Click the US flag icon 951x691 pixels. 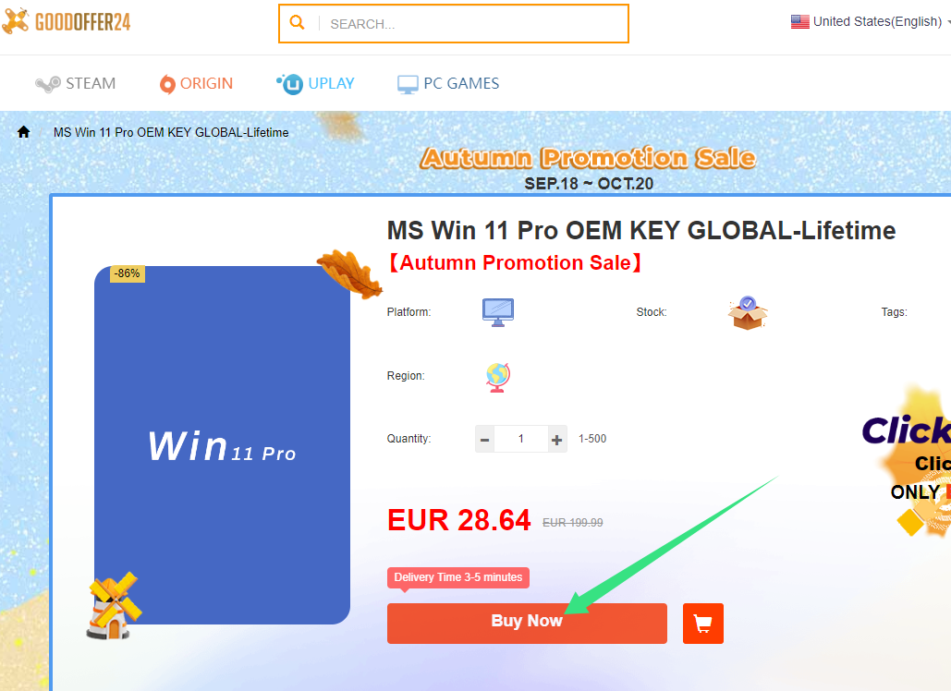(x=800, y=22)
